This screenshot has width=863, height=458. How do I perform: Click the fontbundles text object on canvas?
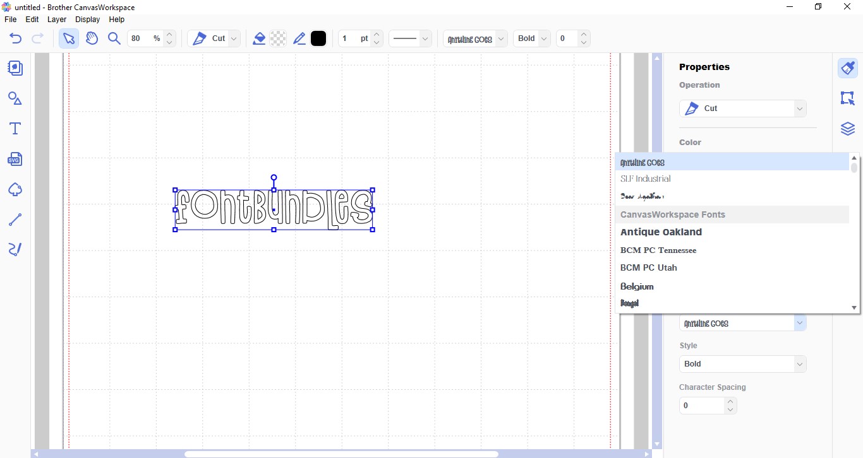tap(274, 209)
